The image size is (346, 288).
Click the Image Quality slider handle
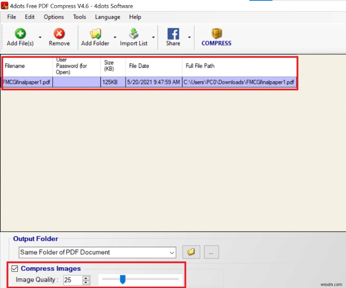click(x=123, y=280)
